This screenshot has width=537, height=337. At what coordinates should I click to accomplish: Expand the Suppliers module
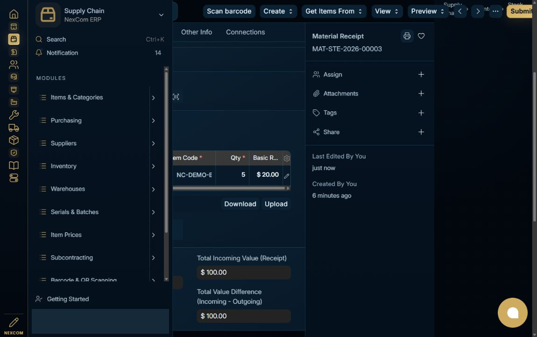[x=154, y=143]
